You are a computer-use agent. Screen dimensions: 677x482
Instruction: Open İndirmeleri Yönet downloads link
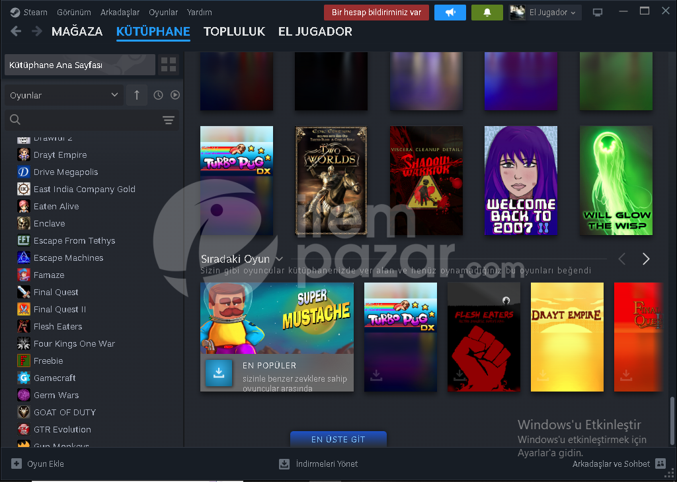click(x=319, y=464)
